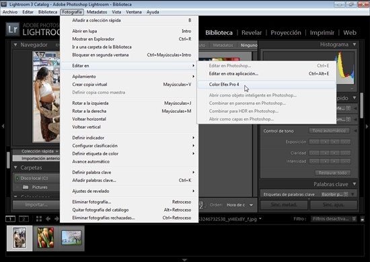The height and width of the screenshot is (262, 370).
Task: Select Quitar fotografía del catálogo
Action: 129,210
